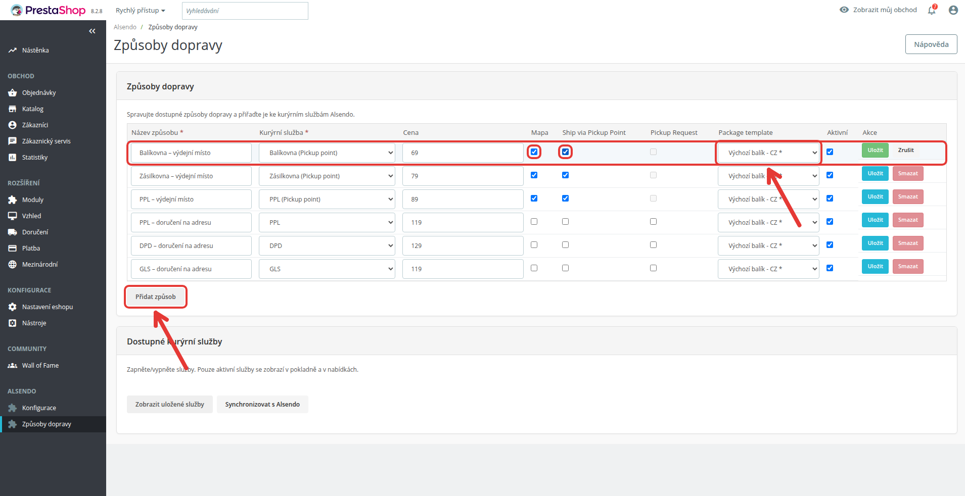Click the Doručení truck icon

(13, 232)
